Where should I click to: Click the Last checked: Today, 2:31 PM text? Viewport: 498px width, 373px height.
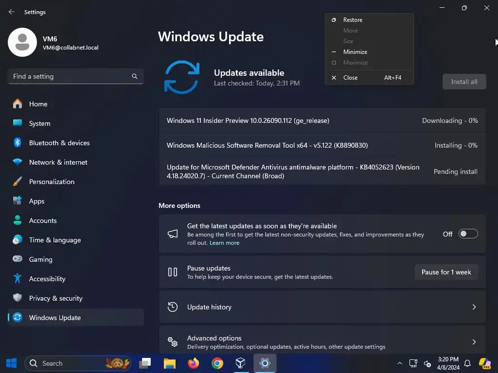(257, 83)
